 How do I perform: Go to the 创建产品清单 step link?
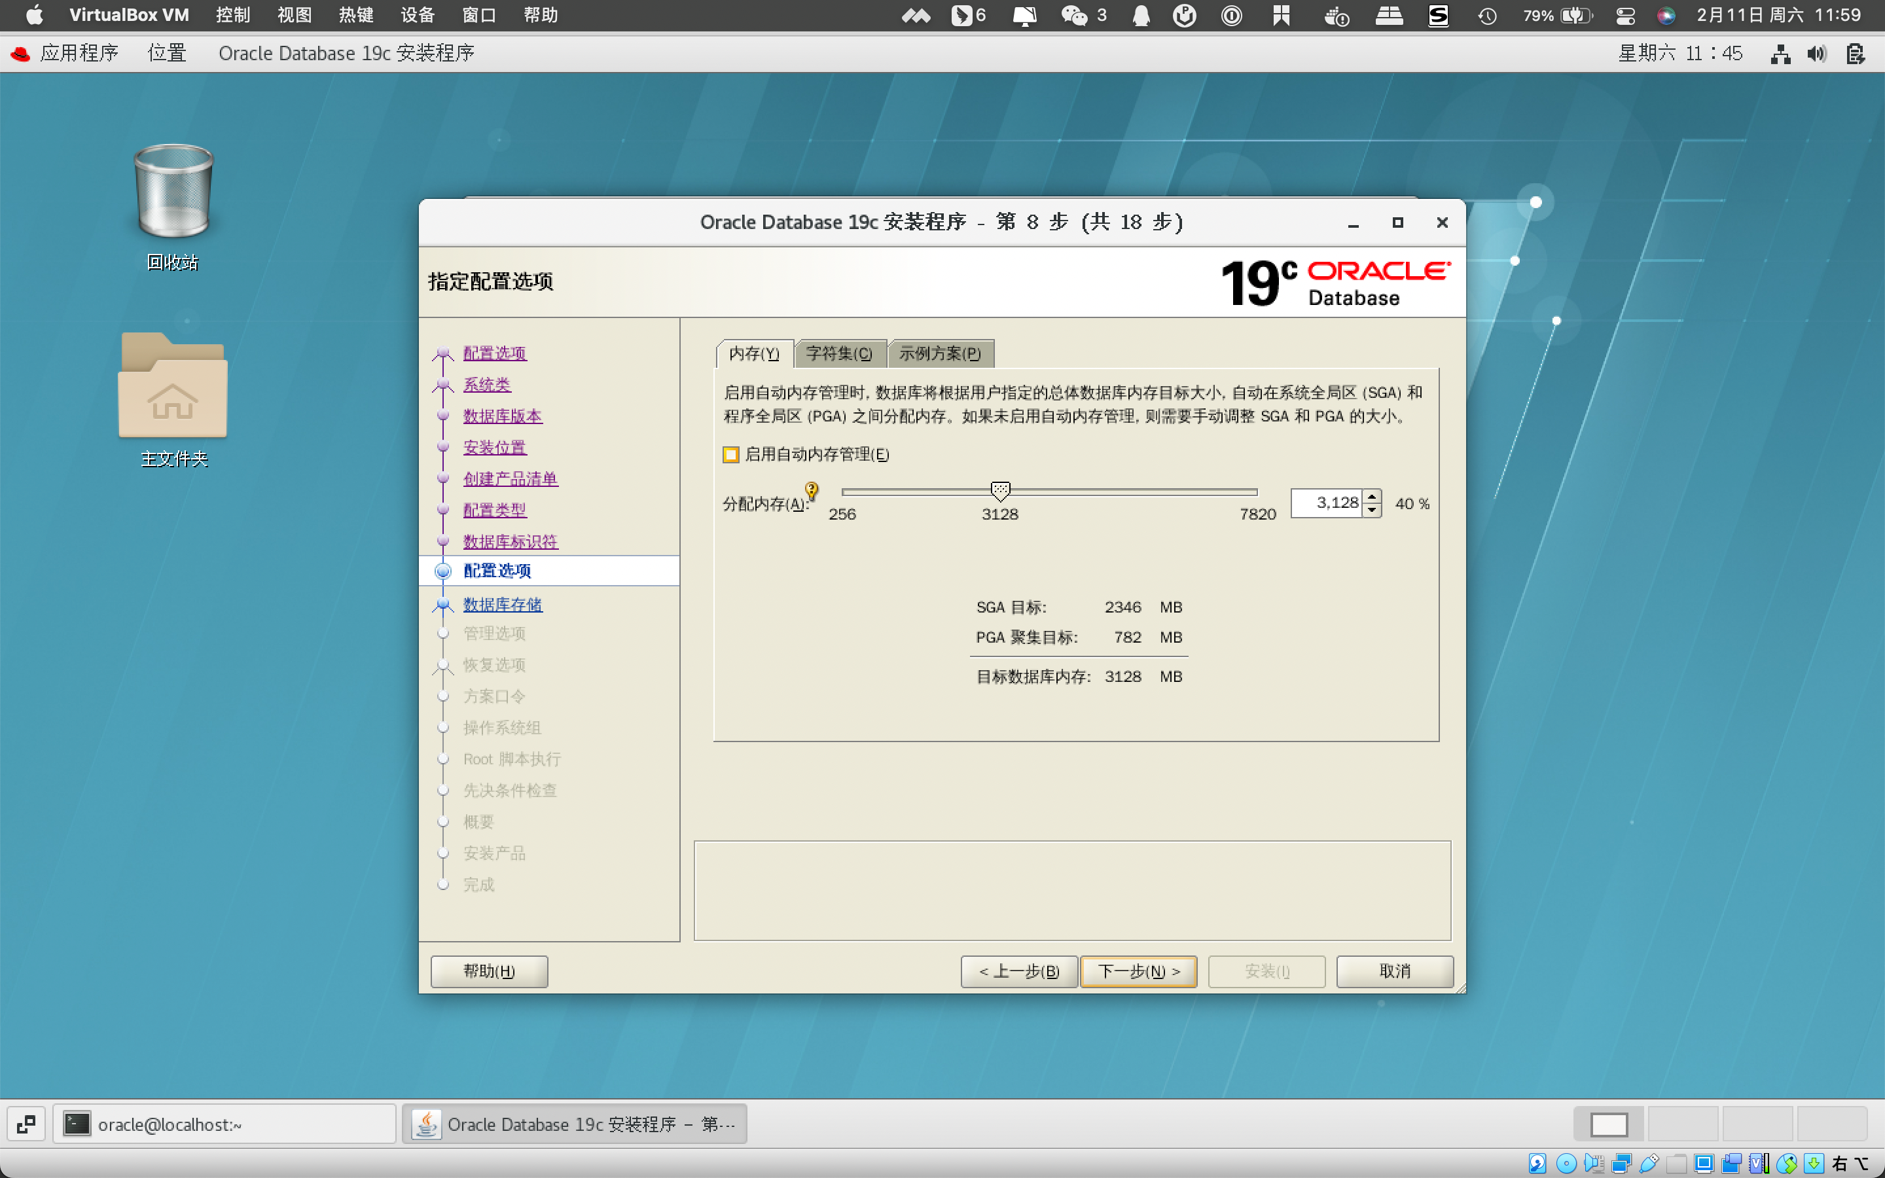pyautogui.click(x=511, y=479)
